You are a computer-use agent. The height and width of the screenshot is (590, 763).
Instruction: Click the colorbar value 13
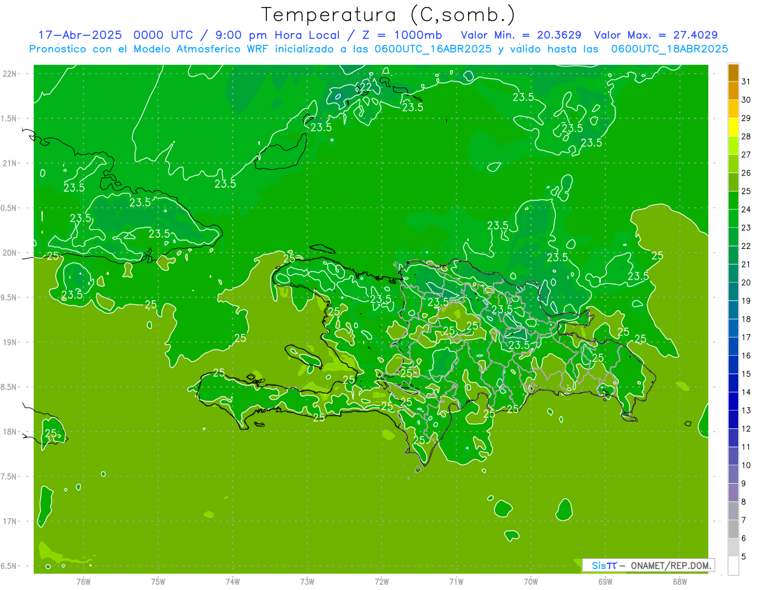[746, 411]
